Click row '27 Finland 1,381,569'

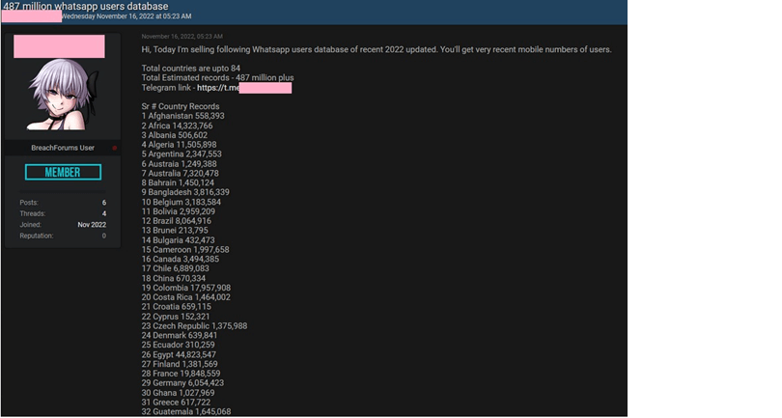coord(180,364)
